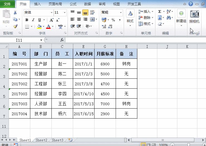The width and height of the screenshot is (206, 146).
Task: Switch to 数据 Data tab
Action: tap(88, 4)
